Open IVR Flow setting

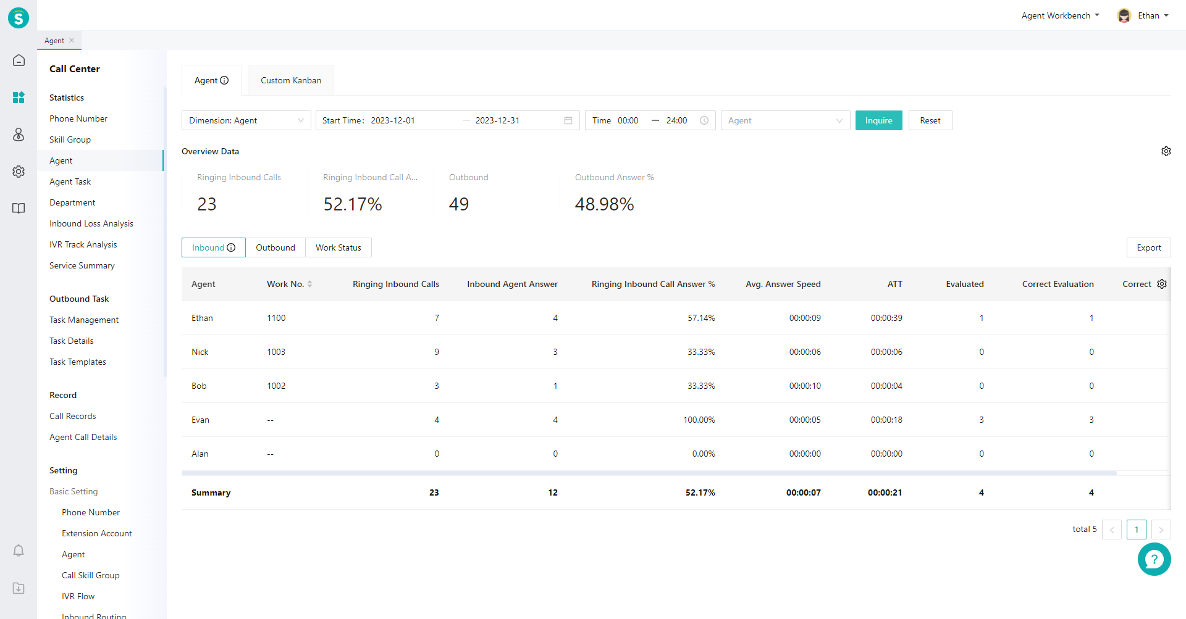tap(78, 596)
